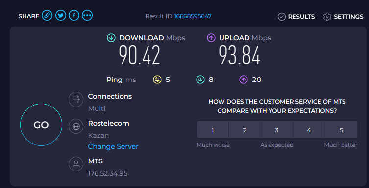Copy the share link via chain icon
Viewport: 369px width, 188px height.
point(47,16)
